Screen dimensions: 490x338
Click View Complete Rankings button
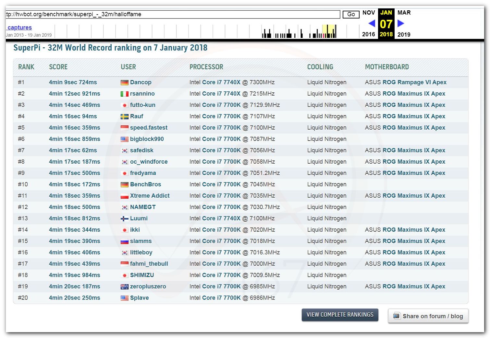tap(340, 315)
